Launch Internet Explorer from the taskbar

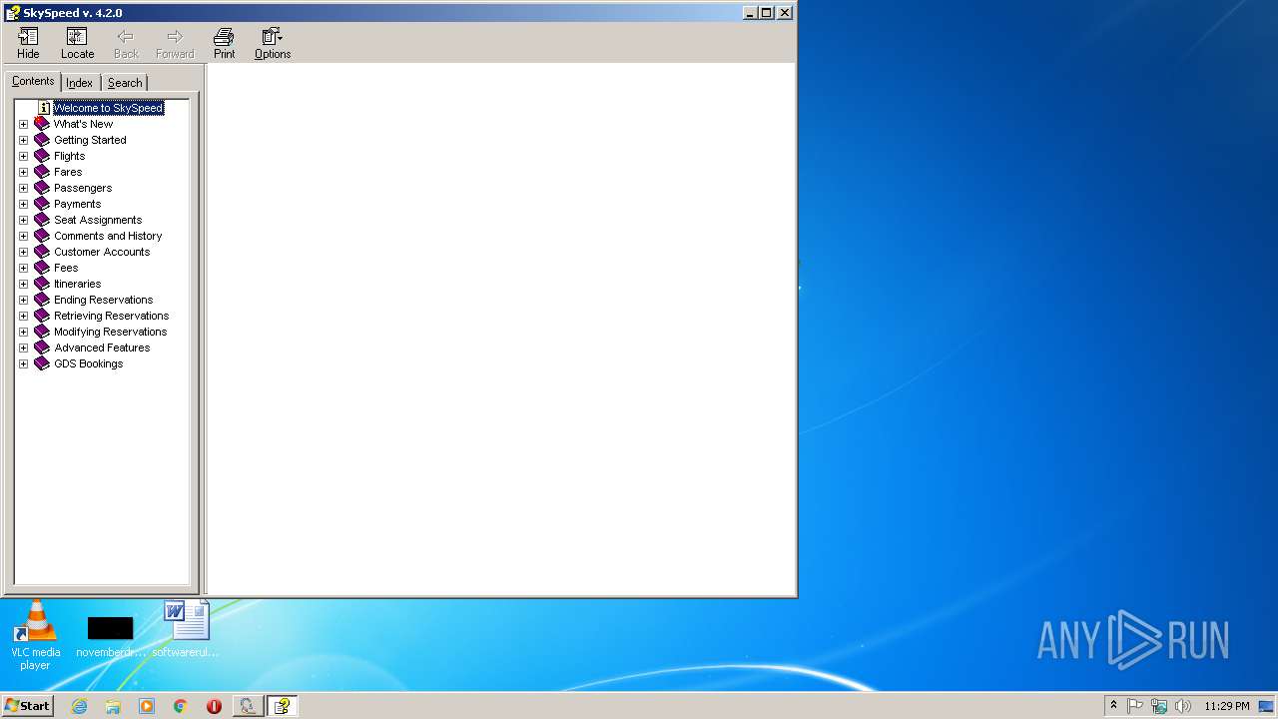[x=79, y=706]
